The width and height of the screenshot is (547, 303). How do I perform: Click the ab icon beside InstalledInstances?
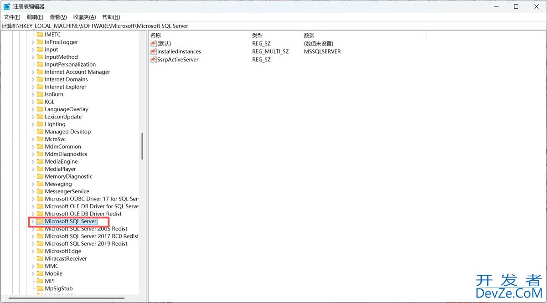click(x=154, y=51)
